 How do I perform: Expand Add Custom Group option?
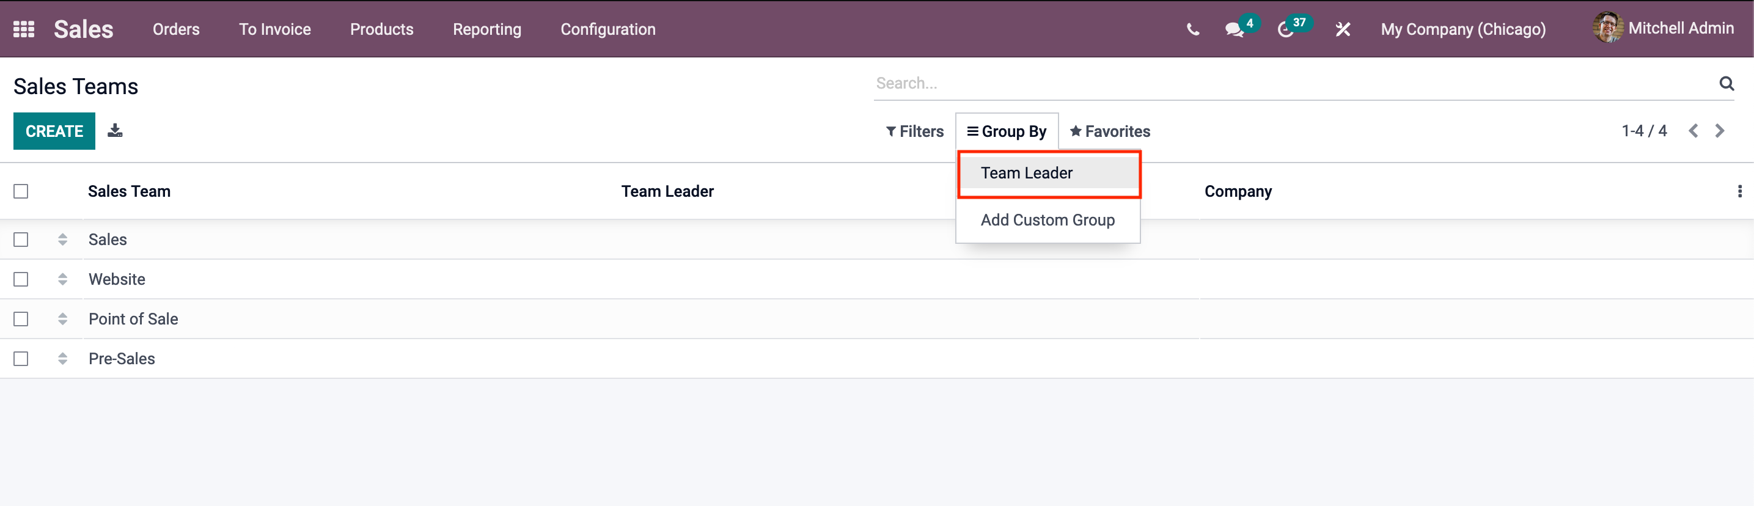(1048, 220)
